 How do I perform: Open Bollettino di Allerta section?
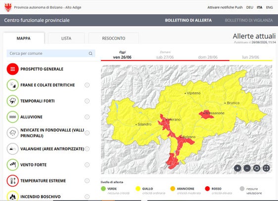coord(188,20)
